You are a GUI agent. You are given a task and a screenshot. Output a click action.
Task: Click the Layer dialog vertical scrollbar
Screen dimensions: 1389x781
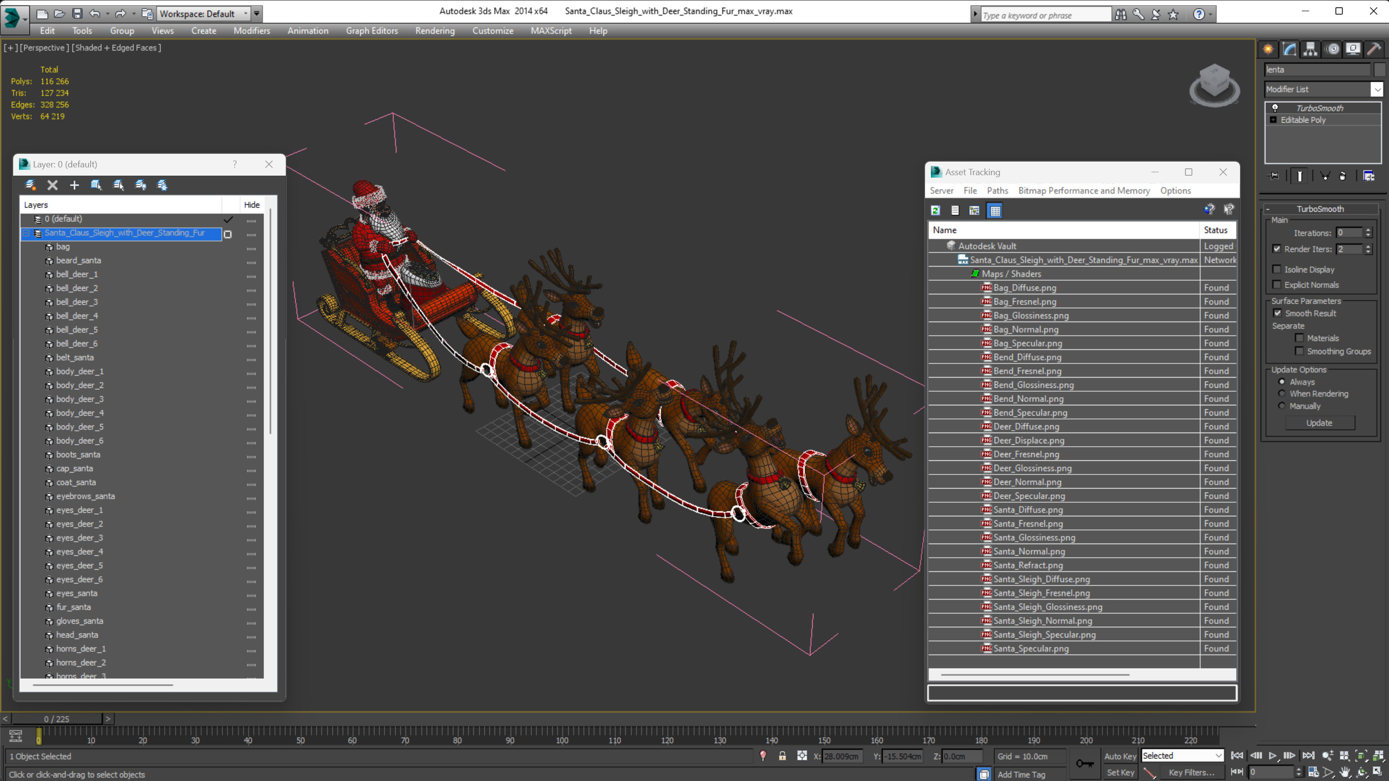[270, 322]
